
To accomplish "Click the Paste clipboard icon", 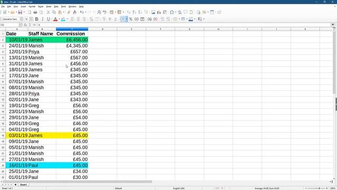I will [60, 12].
